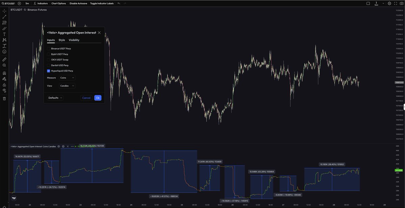This screenshot has width=405, height=208.
Task: Uncheck Hyperliquid USD Perp
Action: click(x=48, y=71)
